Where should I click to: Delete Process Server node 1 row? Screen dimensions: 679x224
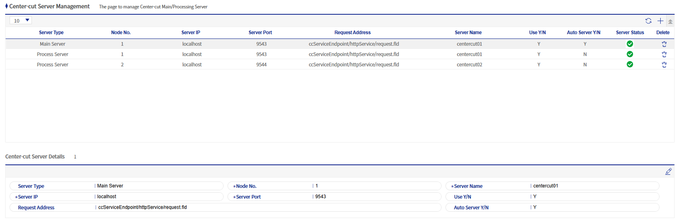coord(664,54)
